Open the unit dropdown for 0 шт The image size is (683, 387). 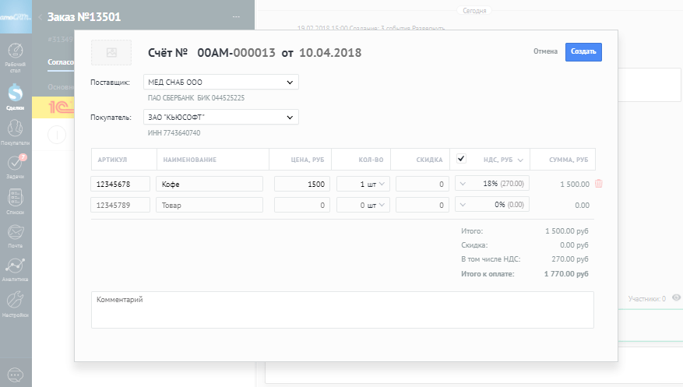(x=382, y=205)
